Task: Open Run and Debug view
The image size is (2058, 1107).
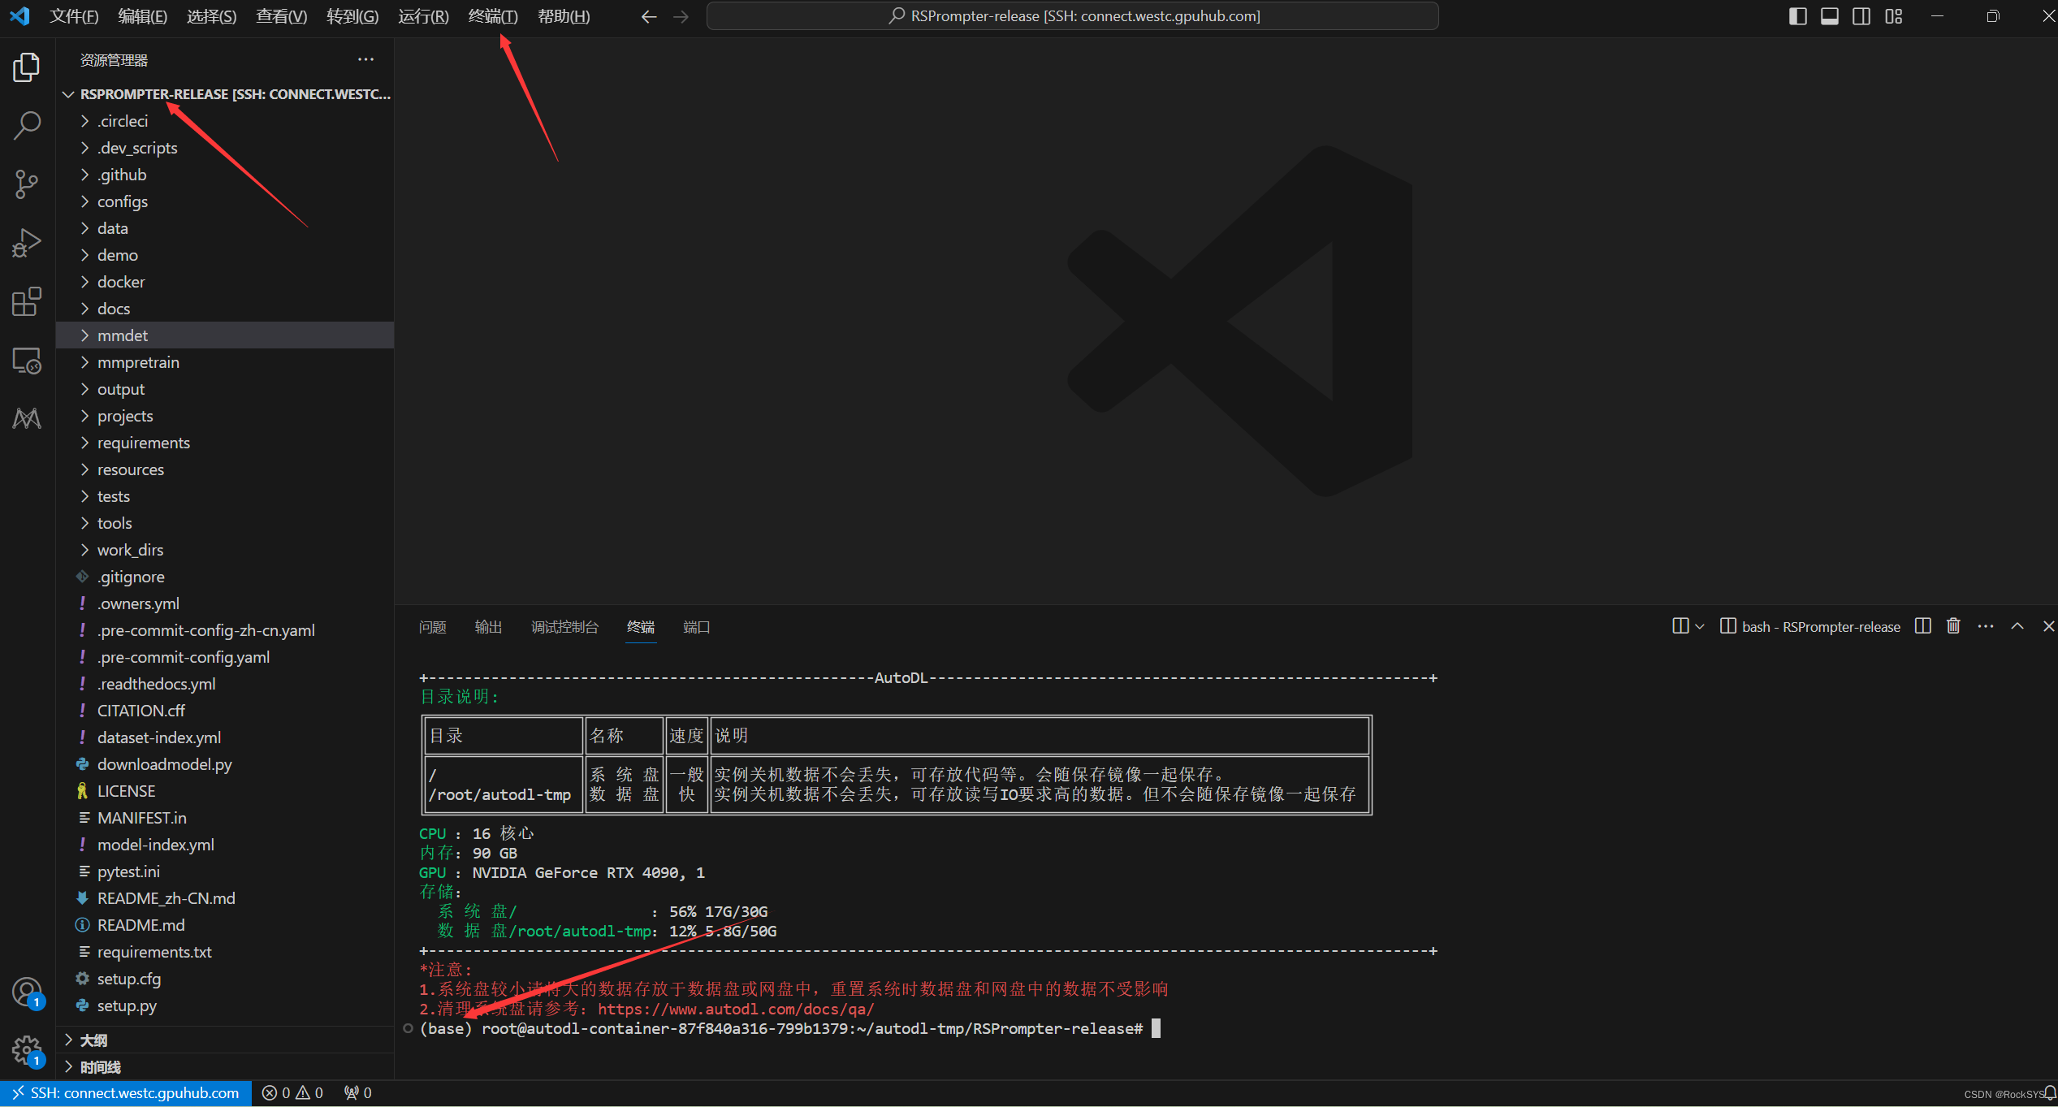Action: pos(27,243)
